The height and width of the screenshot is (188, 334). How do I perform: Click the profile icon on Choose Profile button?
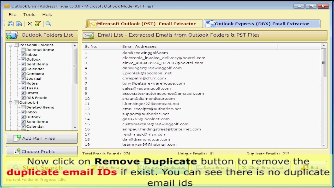click(x=17, y=151)
